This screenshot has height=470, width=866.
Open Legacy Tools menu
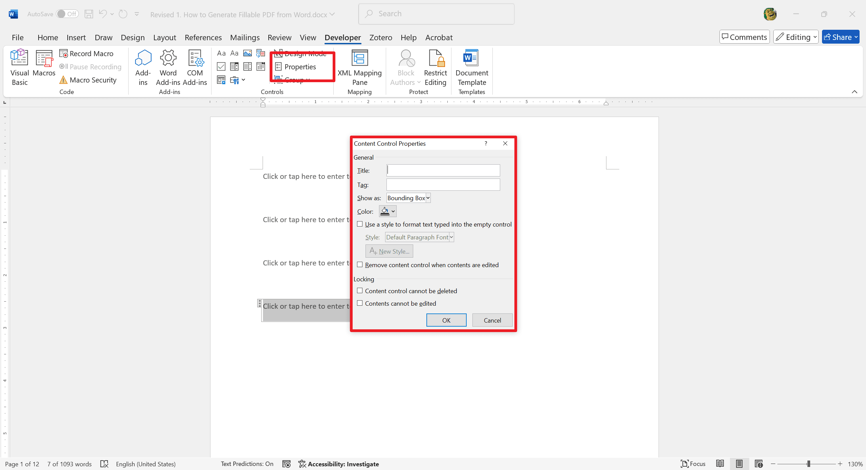click(238, 80)
